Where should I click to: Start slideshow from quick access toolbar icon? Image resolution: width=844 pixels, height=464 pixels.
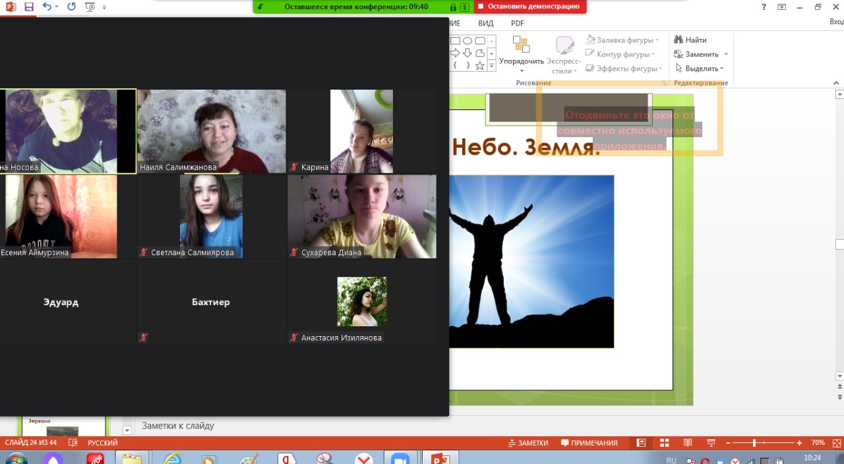click(x=90, y=7)
